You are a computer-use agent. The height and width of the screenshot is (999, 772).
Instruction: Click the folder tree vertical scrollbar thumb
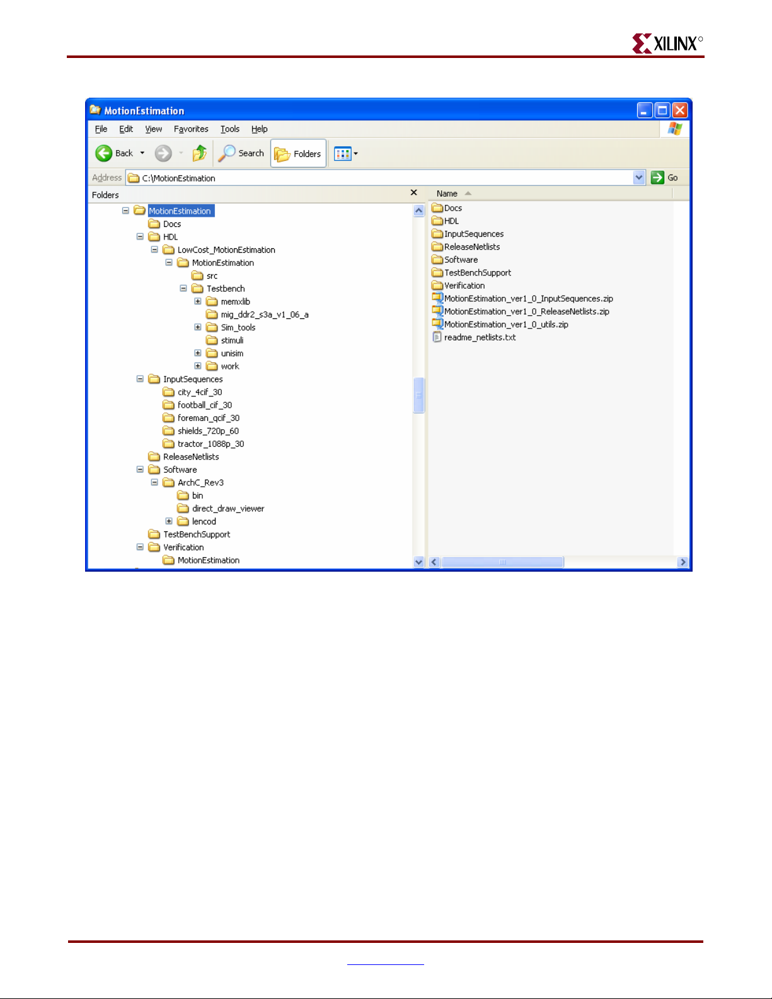pyautogui.click(x=419, y=395)
